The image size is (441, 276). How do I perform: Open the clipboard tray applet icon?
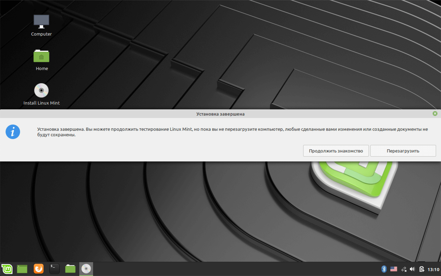click(x=421, y=269)
